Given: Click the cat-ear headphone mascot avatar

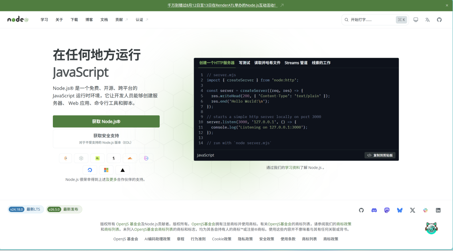Looking at the screenshot, I should coord(432,228).
